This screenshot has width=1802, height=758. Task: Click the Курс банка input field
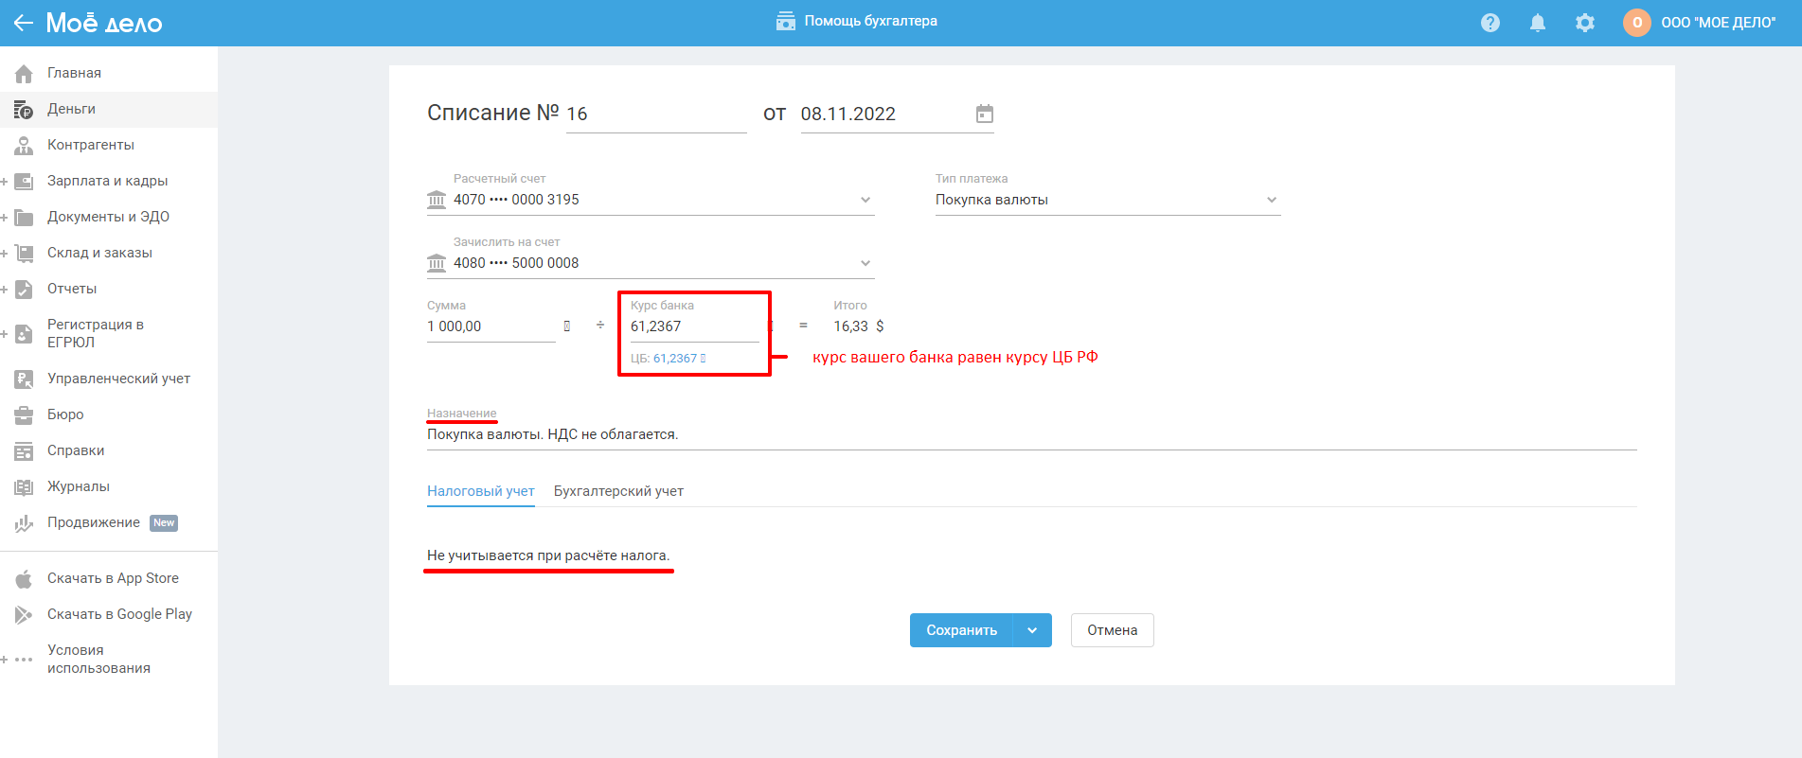pyautogui.click(x=694, y=326)
